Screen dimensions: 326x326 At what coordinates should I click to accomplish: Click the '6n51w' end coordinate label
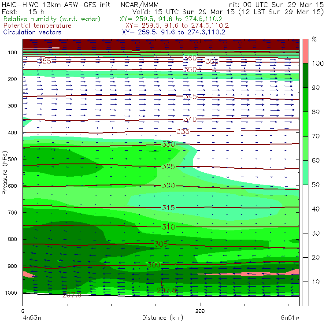coord(290,318)
